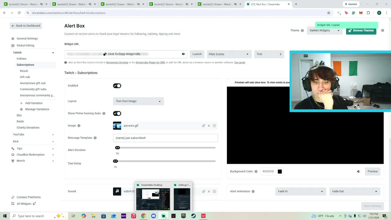
Task: Click the Windows Start button
Action: [5, 216]
